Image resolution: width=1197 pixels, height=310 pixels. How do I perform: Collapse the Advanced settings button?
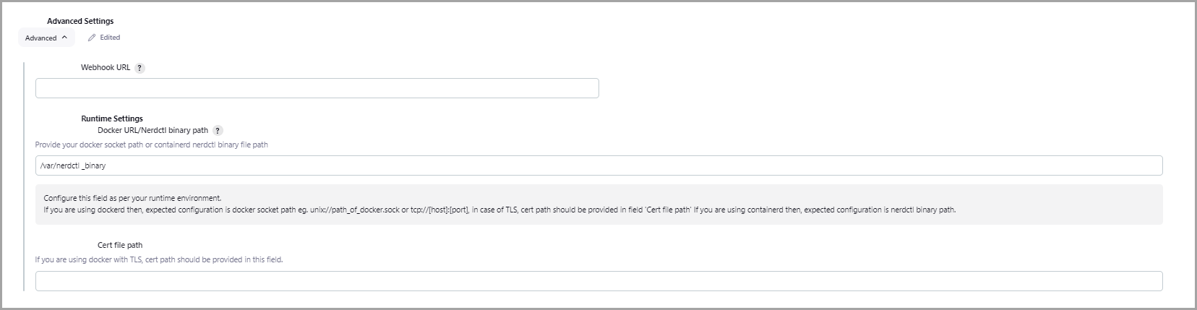tap(46, 38)
